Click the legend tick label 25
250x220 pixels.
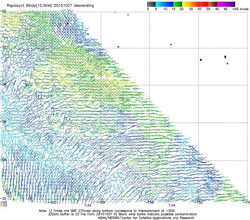(191, 9)
